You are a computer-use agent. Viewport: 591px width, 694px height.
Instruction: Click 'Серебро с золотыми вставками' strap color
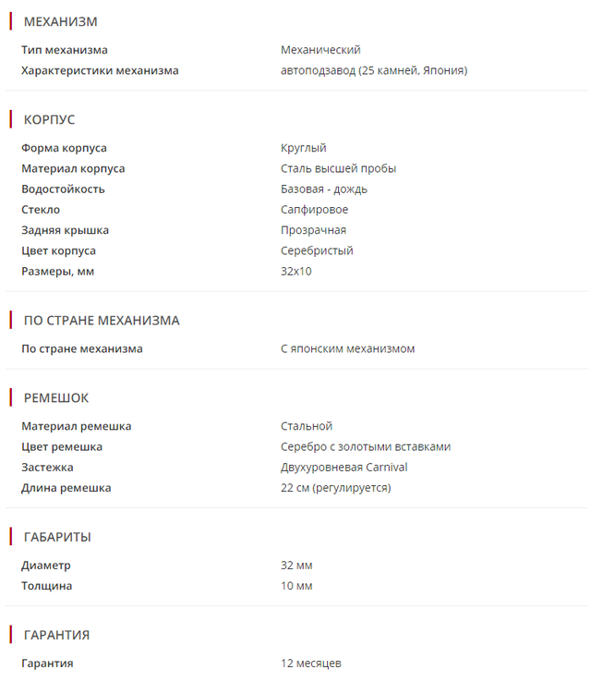point(366,446)
